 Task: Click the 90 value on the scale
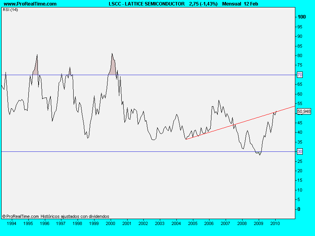(300, 36)
